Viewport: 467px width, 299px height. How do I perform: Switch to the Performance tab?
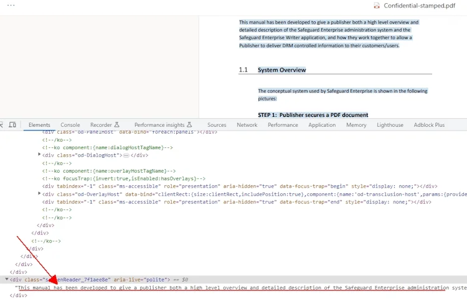pyautogui.click(x=283, y=125)
